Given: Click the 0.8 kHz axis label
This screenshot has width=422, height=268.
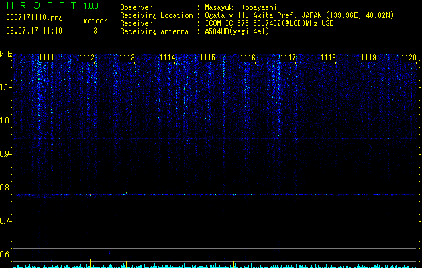Looking at the screenshot, I should (x=6, y=188).
